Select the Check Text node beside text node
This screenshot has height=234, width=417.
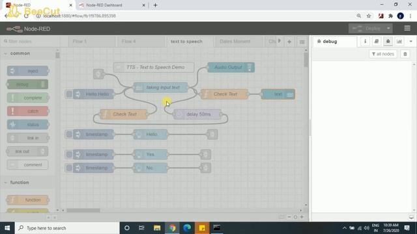[224, 94]
